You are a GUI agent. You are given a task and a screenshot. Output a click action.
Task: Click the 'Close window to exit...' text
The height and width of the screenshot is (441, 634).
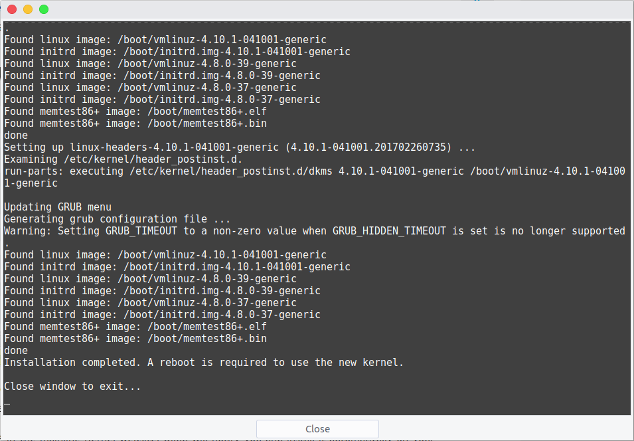(72, 387)
